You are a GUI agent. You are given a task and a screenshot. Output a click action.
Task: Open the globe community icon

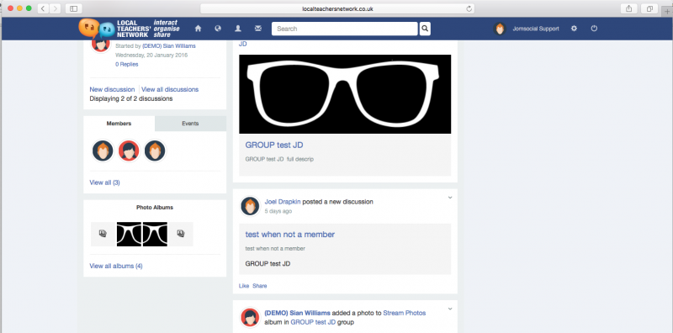point(218,29)
